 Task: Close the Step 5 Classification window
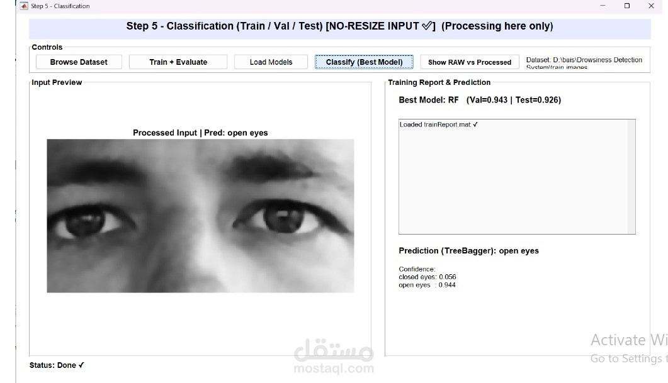pyautogui.click(x=651, y=6)
